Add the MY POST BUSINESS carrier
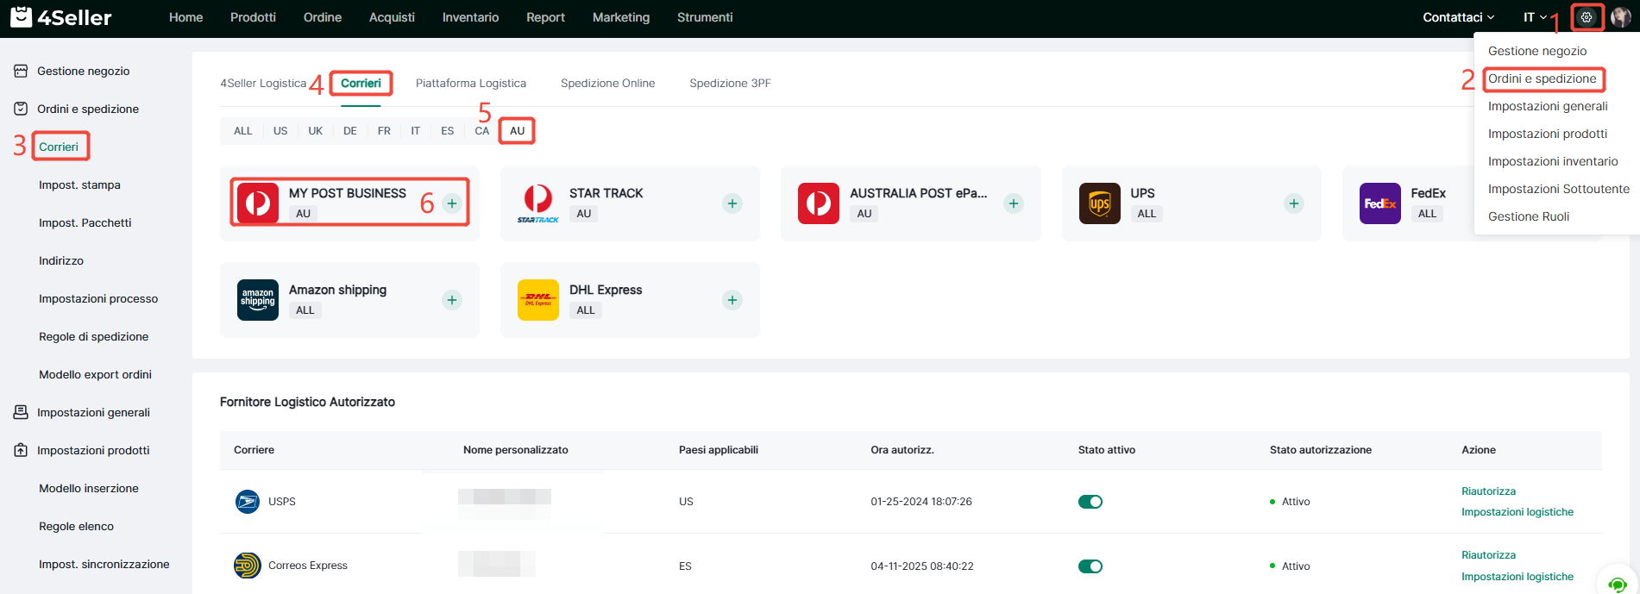 (452, 203)
